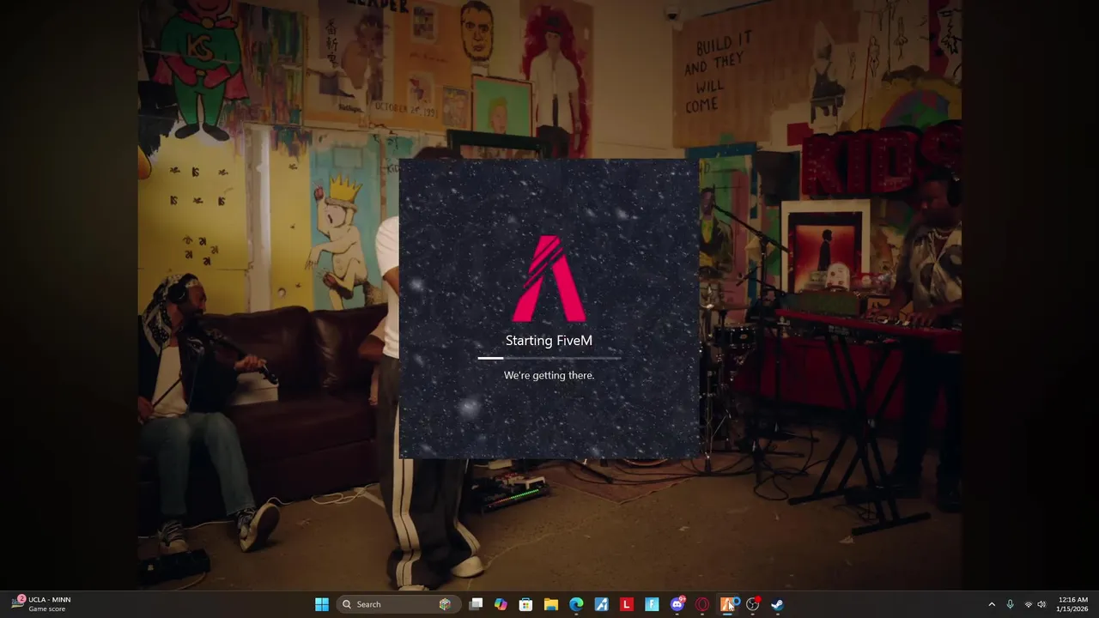Select the FiveM taskbar icon
1099x618 pixels.
click(x=727, y=604)
